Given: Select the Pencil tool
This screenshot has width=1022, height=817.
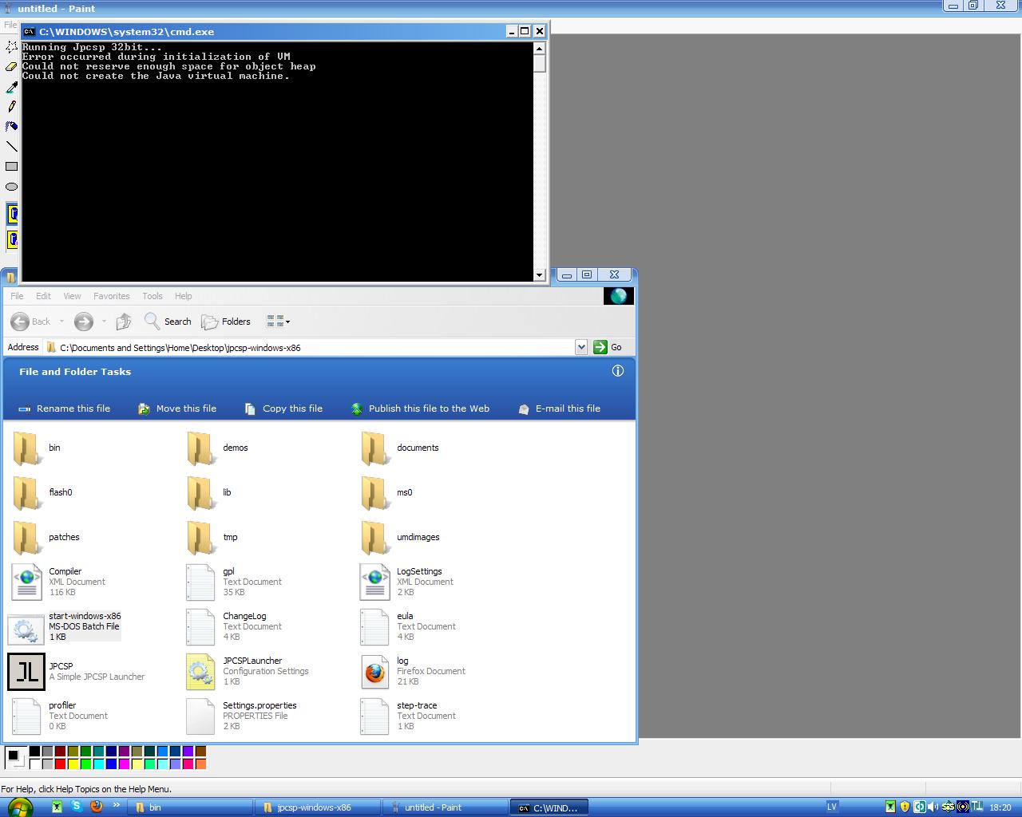Looking at the screenshot, I should point(11,106).
